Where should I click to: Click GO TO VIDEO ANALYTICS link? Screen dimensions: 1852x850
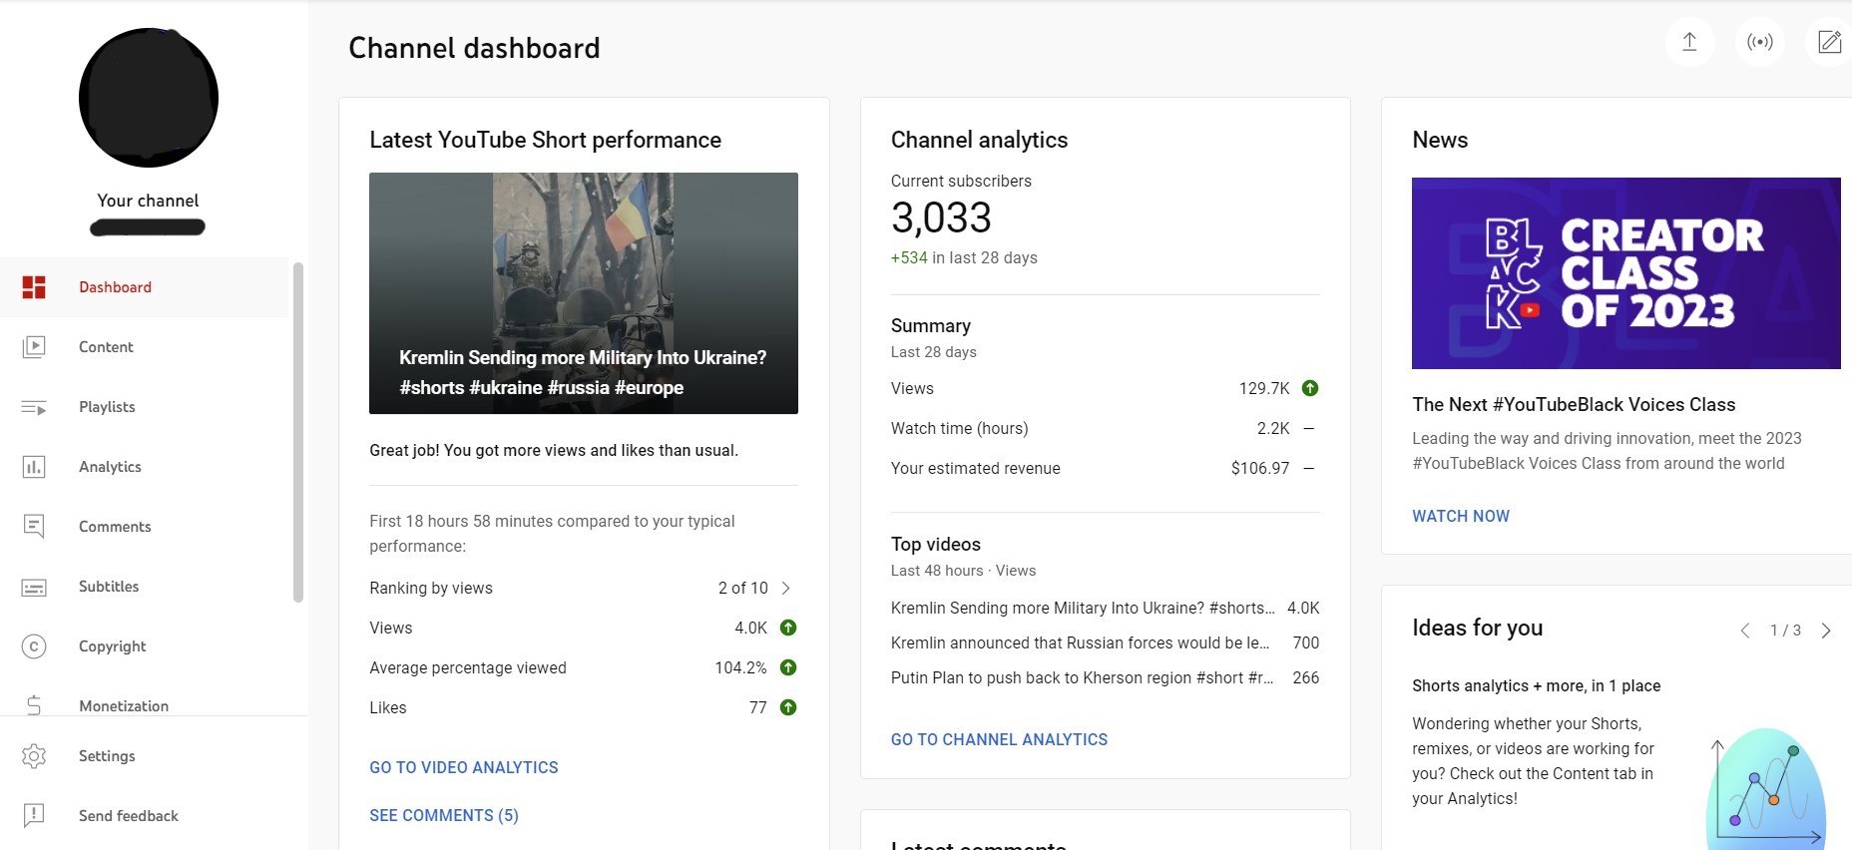[x=464, y=767]
